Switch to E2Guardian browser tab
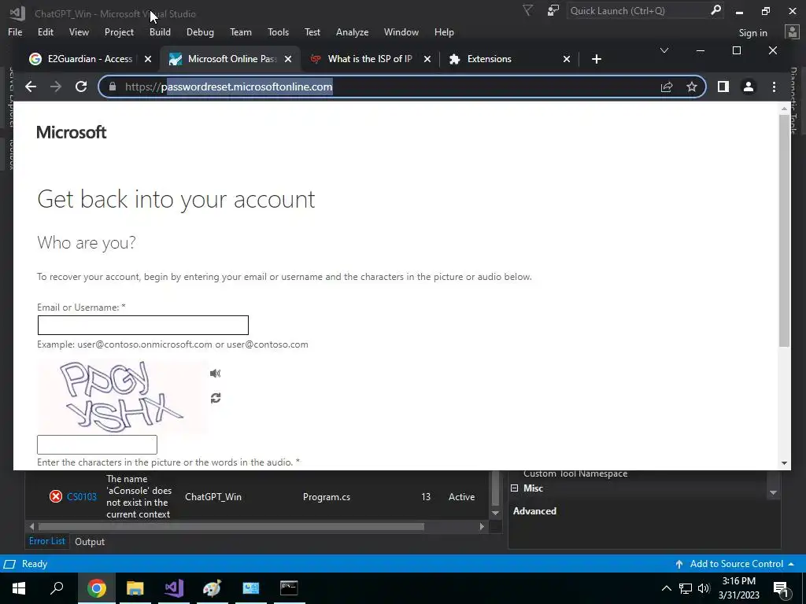This screenshot has width=806, height=604. click(90, 59)
